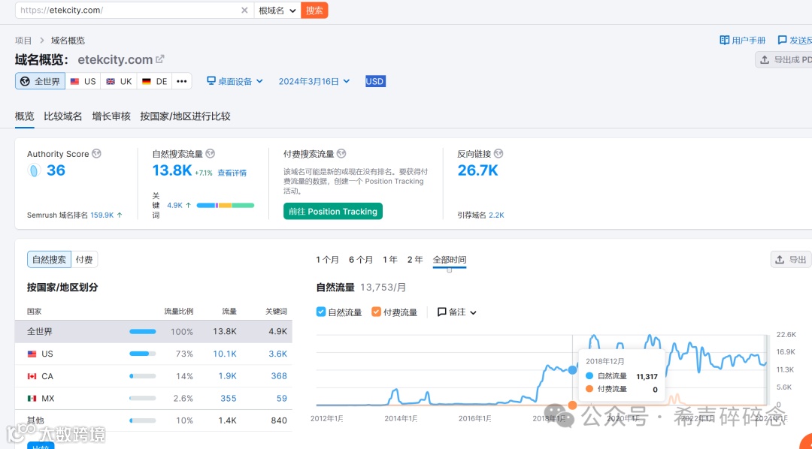Open more regions ellipsis button
812x449 pixels.
coord(181,81)
